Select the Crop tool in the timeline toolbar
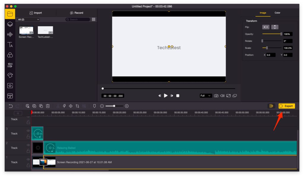304x177 pixels. (77, 106)
